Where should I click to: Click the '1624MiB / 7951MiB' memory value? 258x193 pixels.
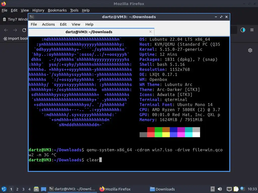pyautogui.click(x=181, y=120)
